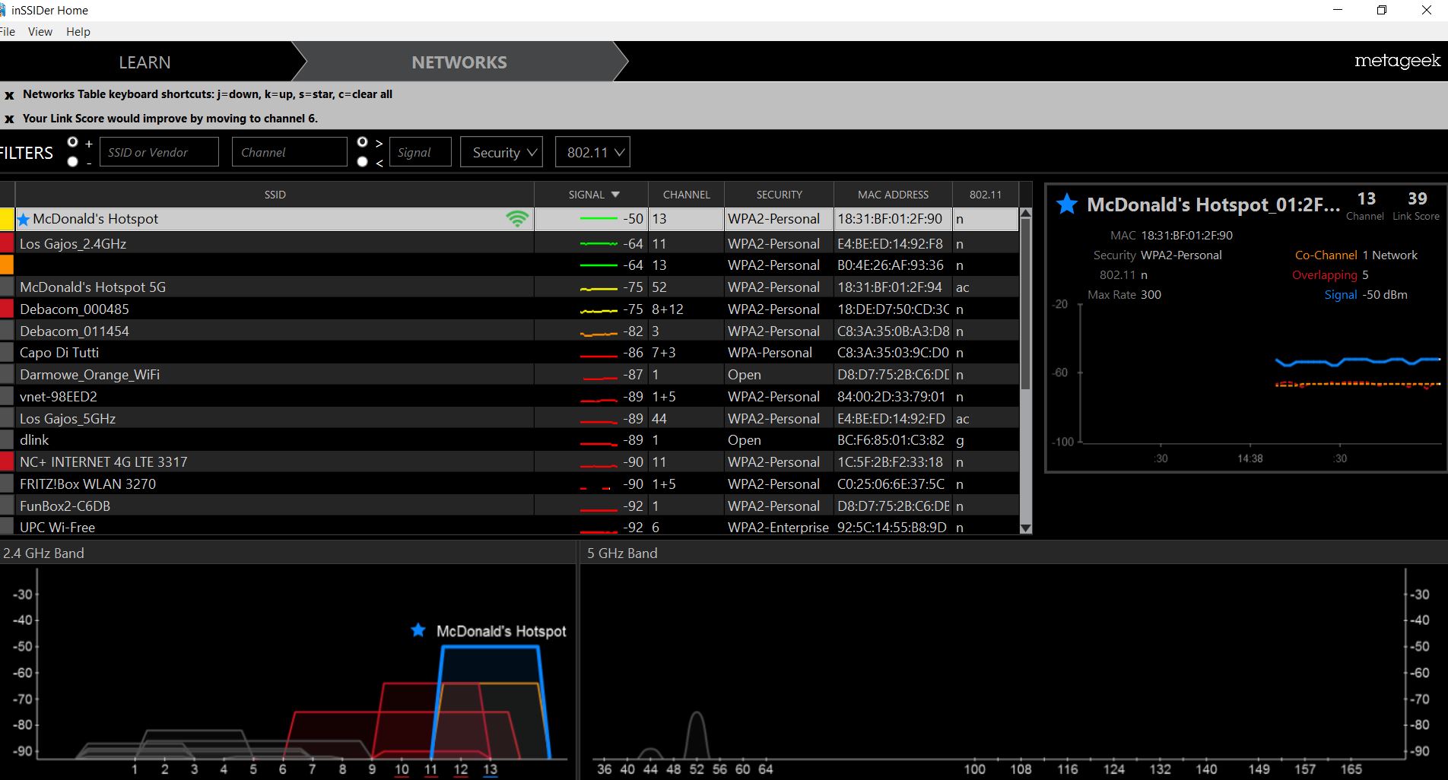Sort table by SECURITY column header
Viewport: 1448px width, 780px height.
coord(779,195)
